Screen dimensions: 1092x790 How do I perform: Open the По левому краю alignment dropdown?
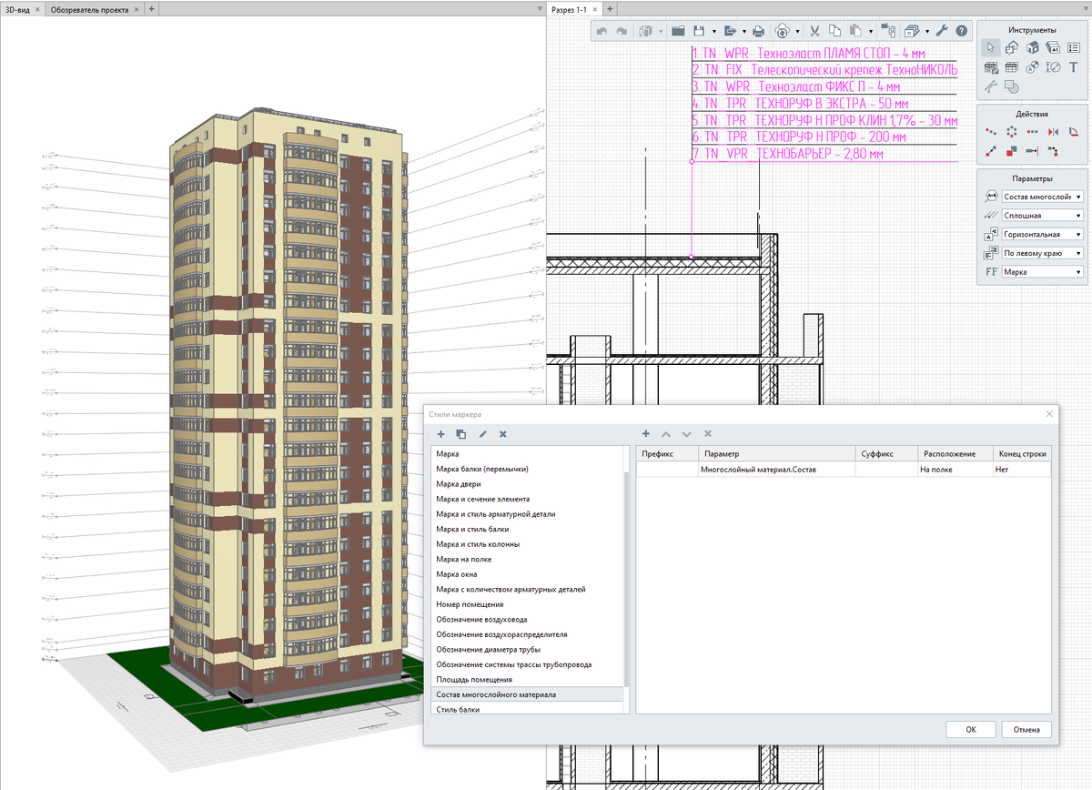1042,253
